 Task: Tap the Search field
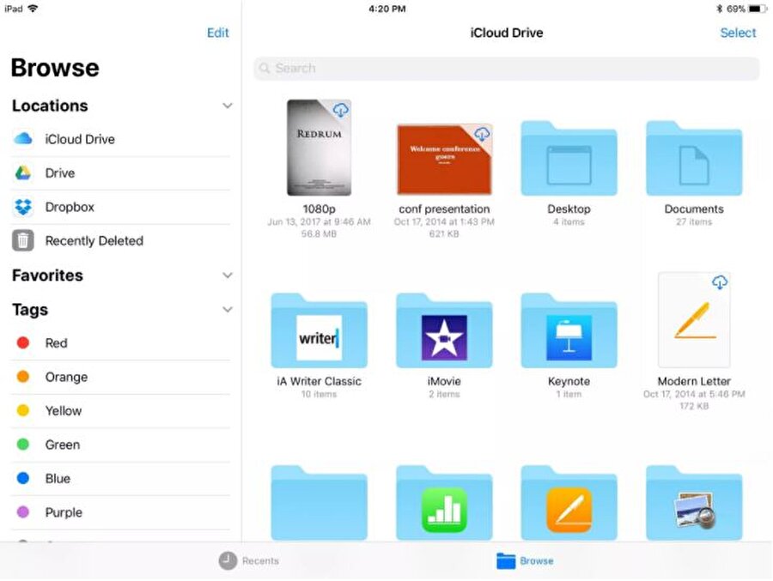506,68
